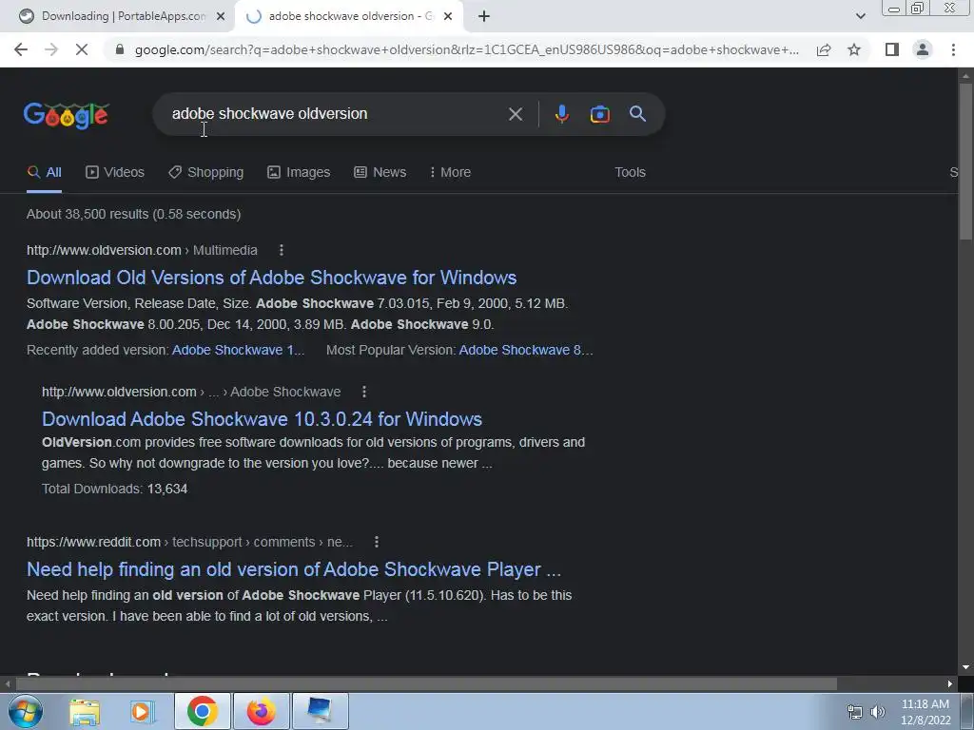This screenshot has width=974, height=730.
Task: Open options for oldversion.com Multimedia result
Action: pos(282,250)
